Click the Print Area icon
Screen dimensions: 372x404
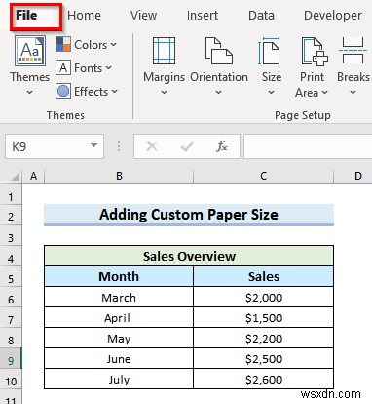click(x=315, y=51)
